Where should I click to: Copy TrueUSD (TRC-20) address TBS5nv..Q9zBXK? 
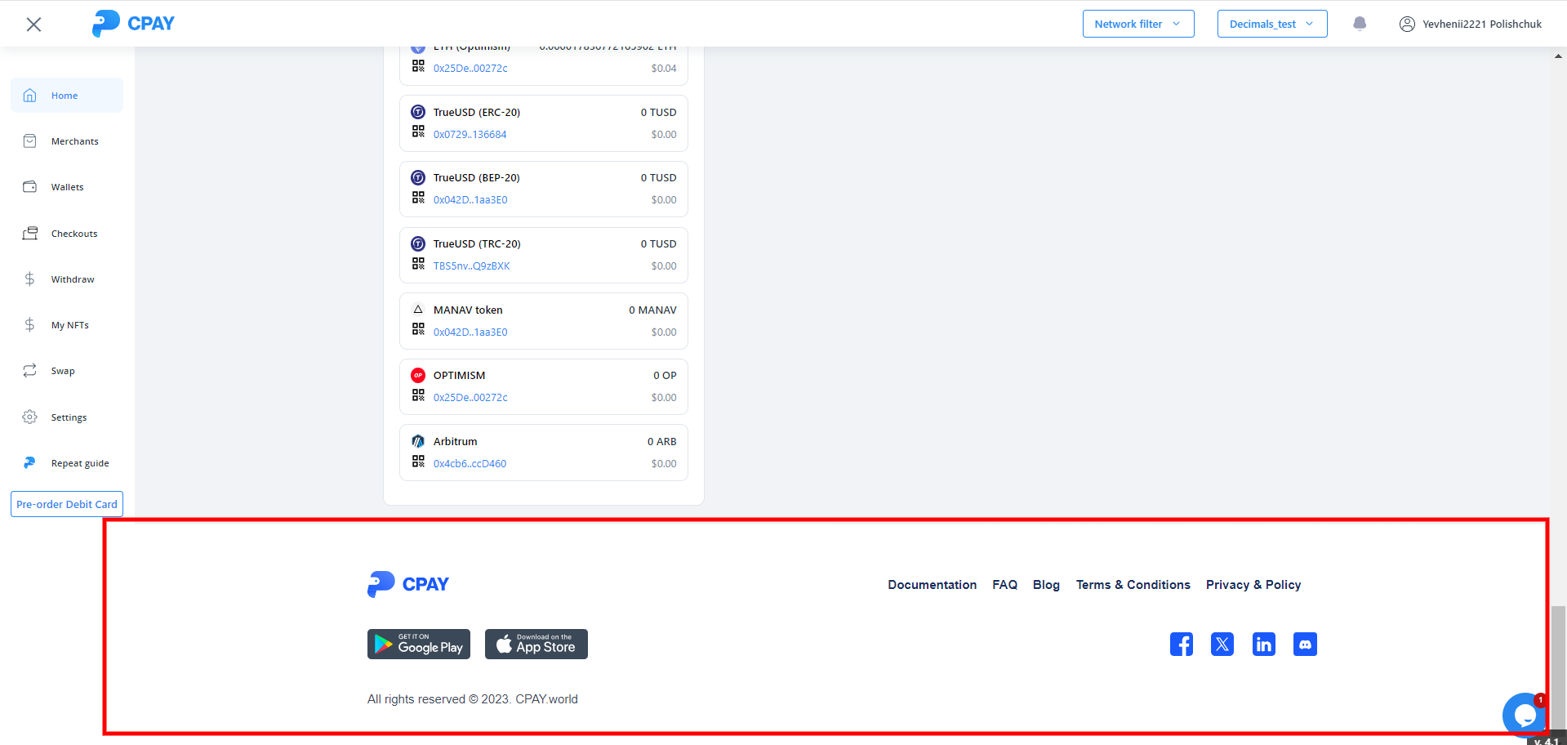[x=471, y=266]
